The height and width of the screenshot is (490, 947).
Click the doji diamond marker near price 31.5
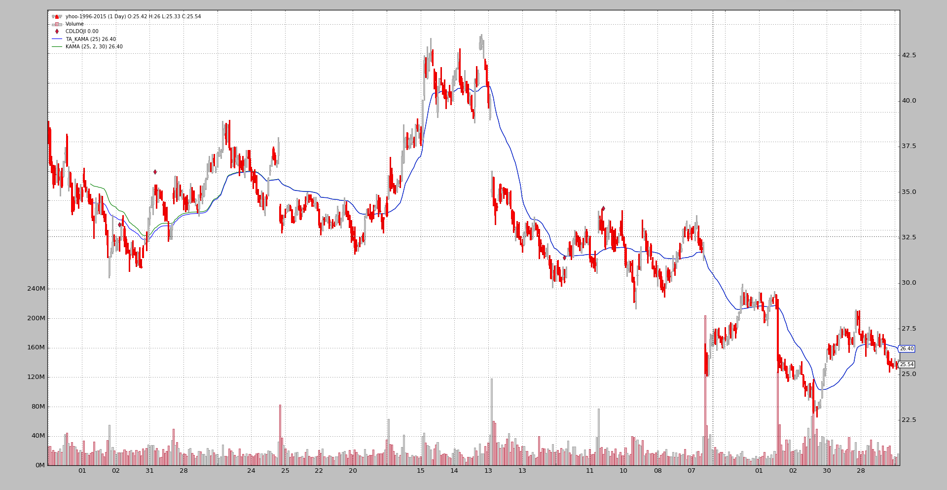click(x=564, y=258)
